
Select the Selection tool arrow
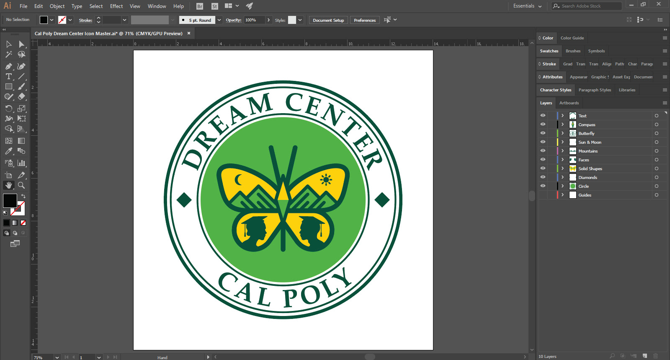9,44
